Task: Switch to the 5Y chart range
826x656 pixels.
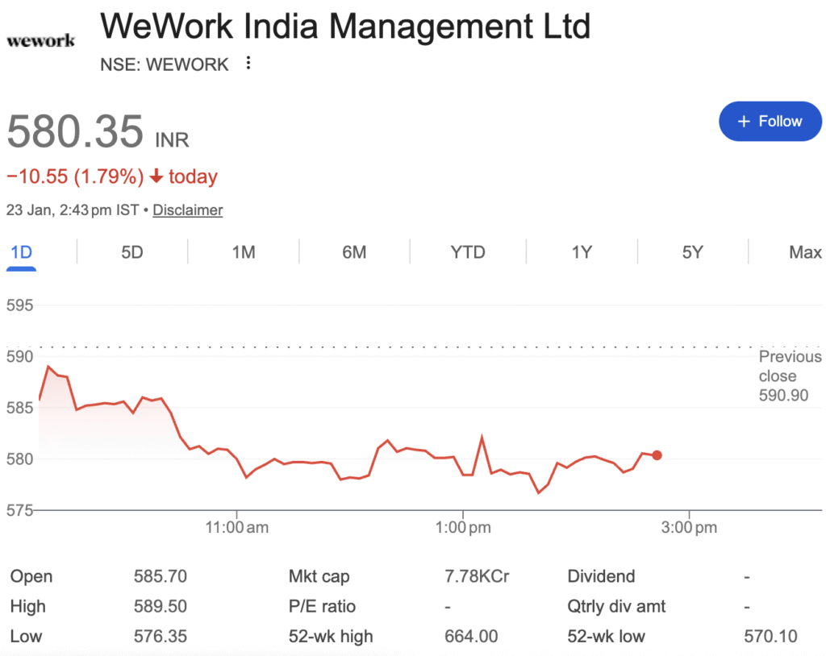Action: [692, 252]
